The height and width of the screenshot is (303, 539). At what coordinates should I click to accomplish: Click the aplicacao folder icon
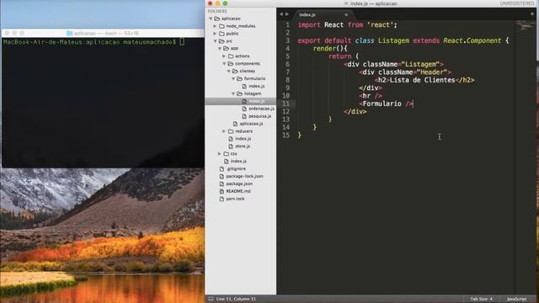tap(217, 19)
